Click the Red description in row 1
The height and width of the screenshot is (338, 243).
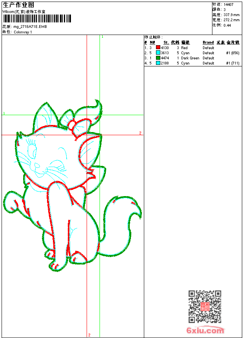click(184, 48)
